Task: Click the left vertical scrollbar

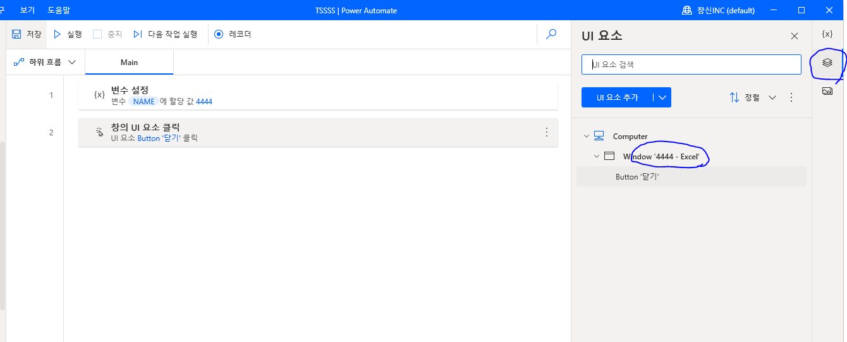Action: pyautogui.click(x=3, y=226)
